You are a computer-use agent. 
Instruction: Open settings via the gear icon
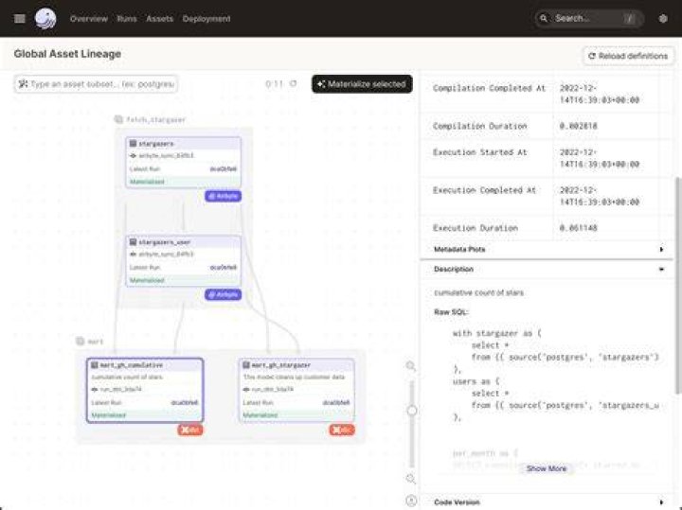click(x=663, y=19)
